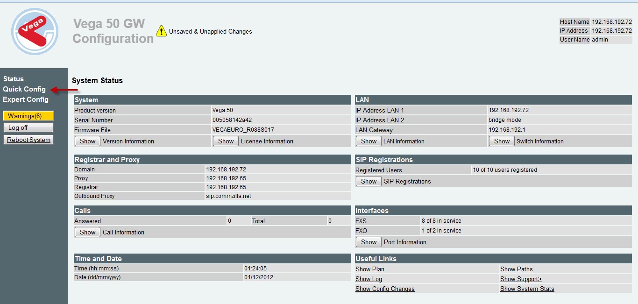Click the Vega 50 GW Configuration title

coord(113,31)
